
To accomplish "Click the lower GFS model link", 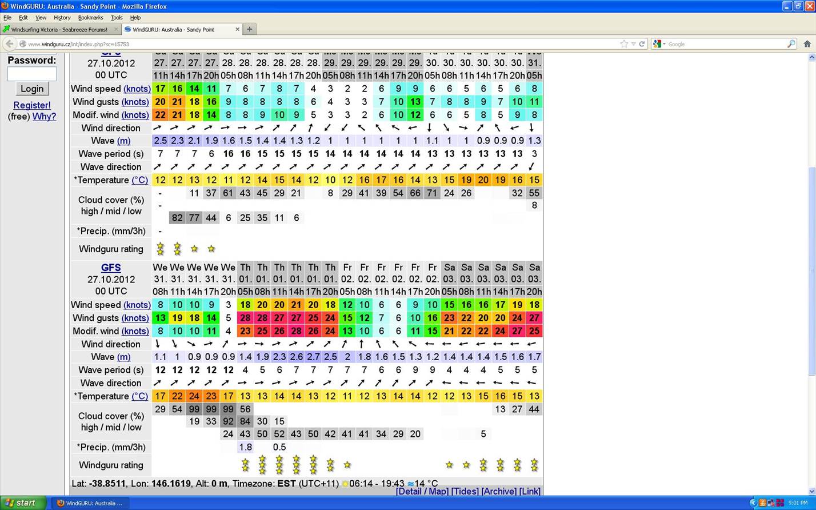I will [x=111, y=268].
